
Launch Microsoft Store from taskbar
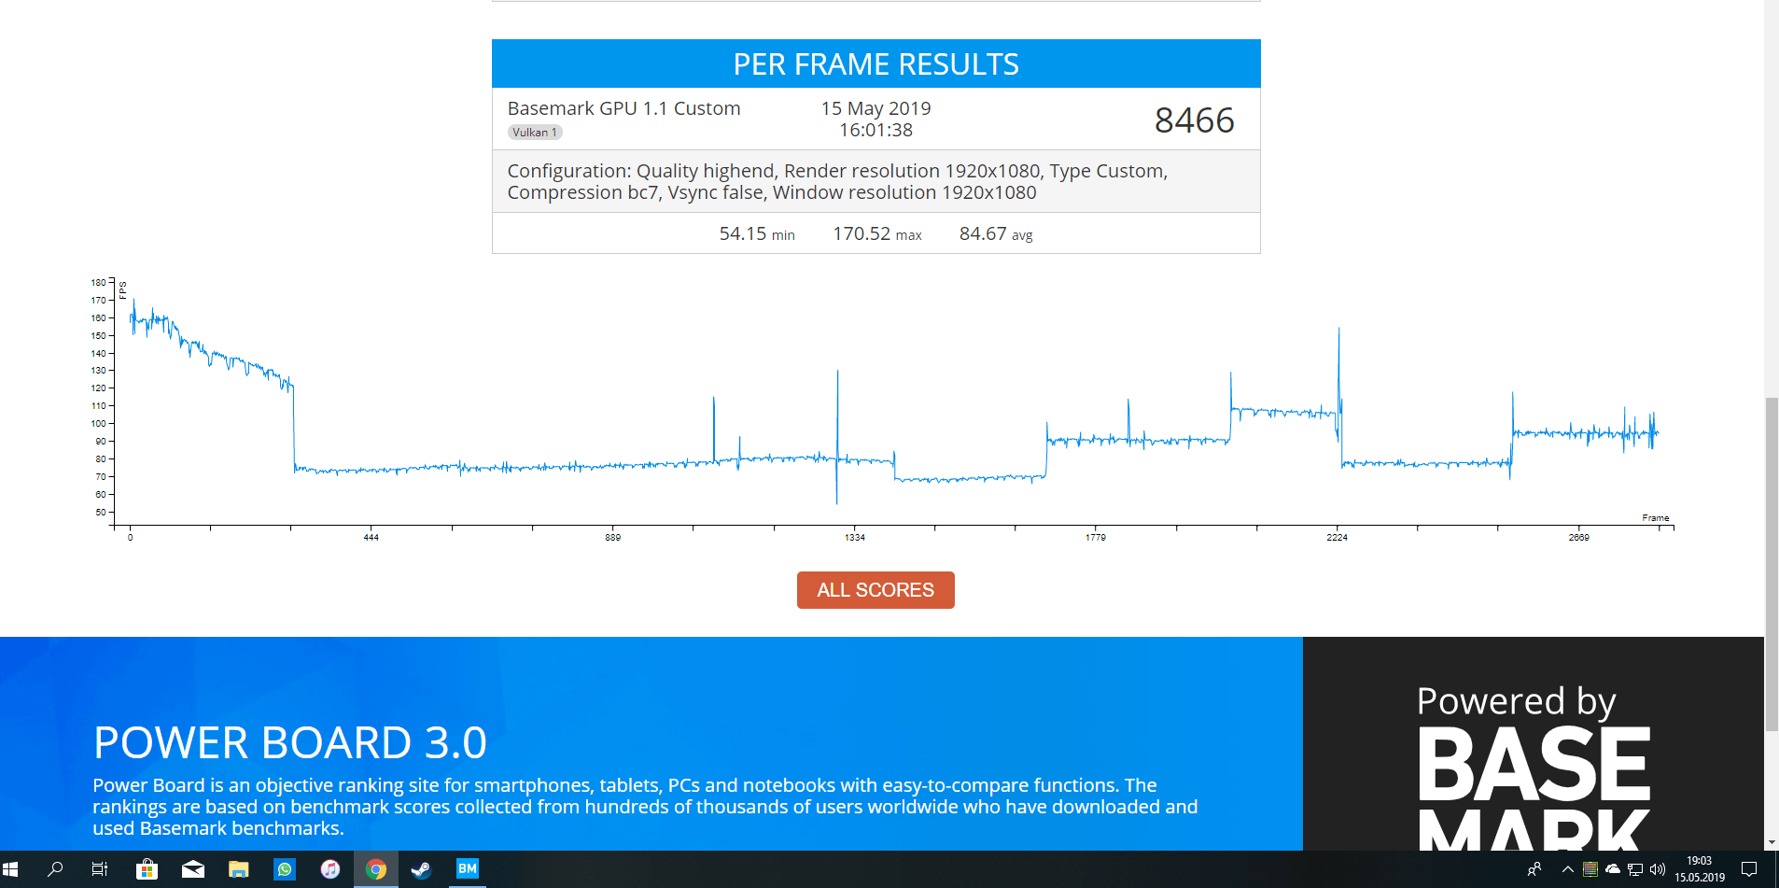[147, 869]
